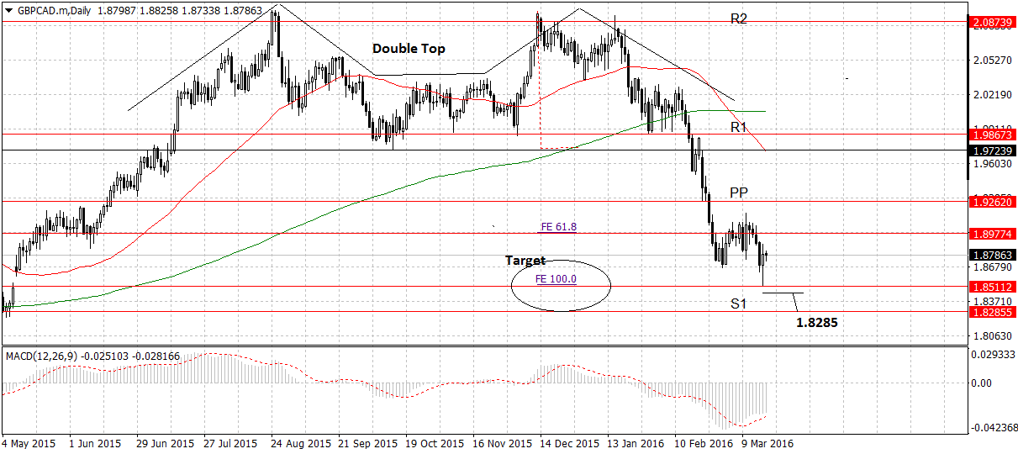Click the bold "Target" text annotation
This screenshot has width=1018, height=454.
point(525,261)
